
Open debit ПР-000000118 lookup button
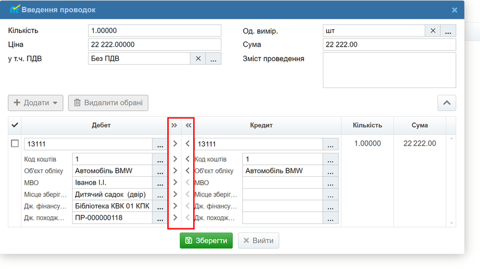pyautogui.click(x=160, y=217)
